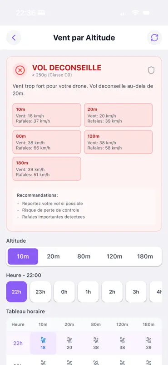Tap wind icon in 80m column at 22h
This screenshot has width=168, height=365.
pos(96,340)
